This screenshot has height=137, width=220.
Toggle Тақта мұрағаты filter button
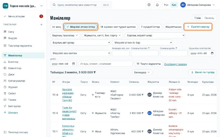click(148, 64)
